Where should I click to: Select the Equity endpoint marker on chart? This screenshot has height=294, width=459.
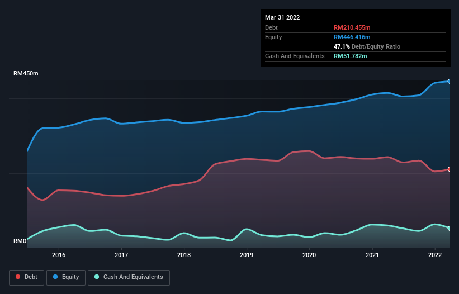pyautogui.click(x=449, y=82)
